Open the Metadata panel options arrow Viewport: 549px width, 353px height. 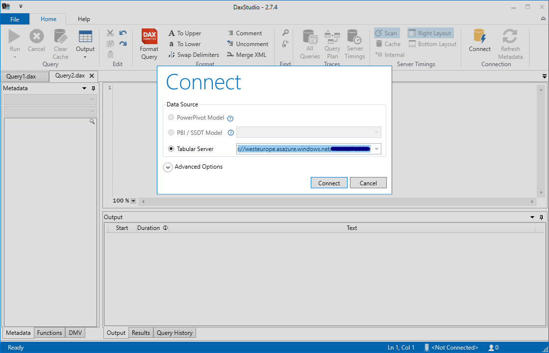84,88
